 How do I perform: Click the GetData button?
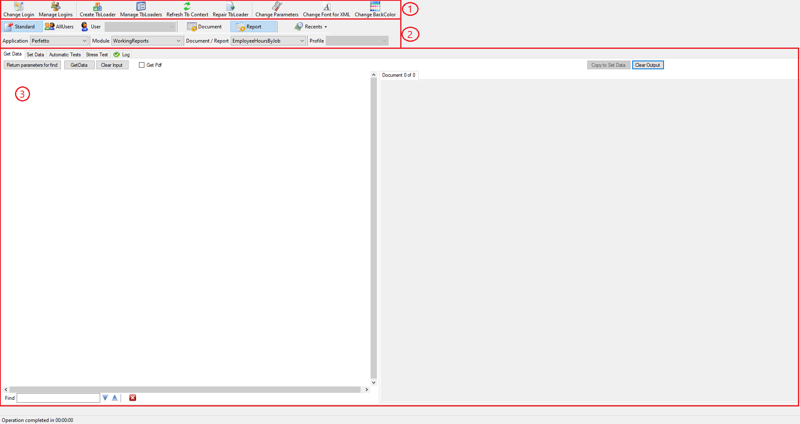coord(79,65)
